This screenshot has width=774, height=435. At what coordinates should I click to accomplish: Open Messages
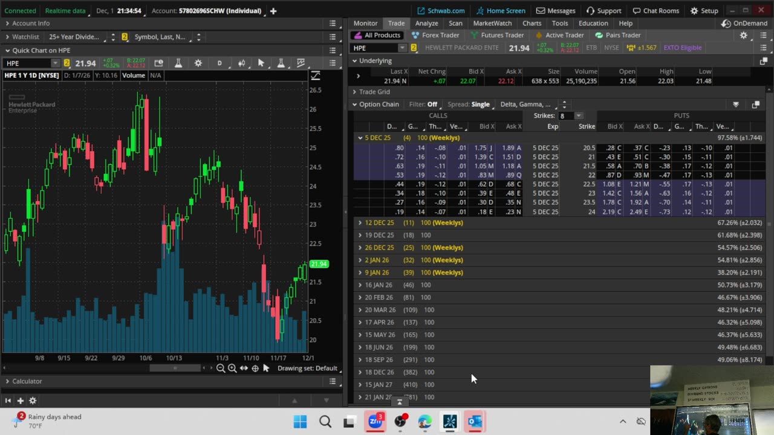pos(556,11)
